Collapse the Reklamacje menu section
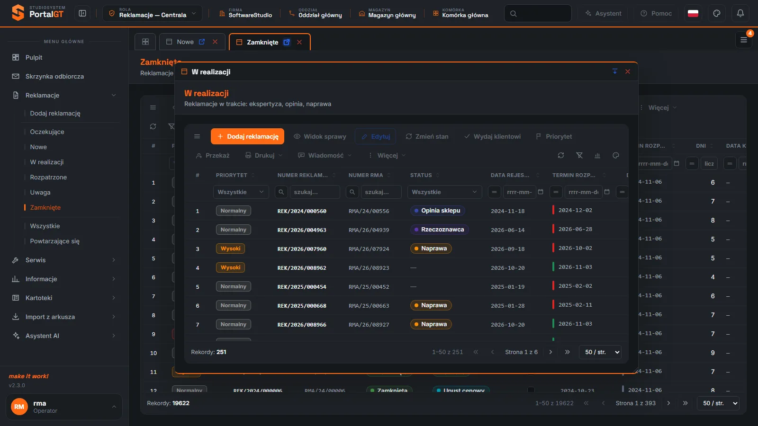The width and height of the screenshot is (758, 426). click(64, 95)
